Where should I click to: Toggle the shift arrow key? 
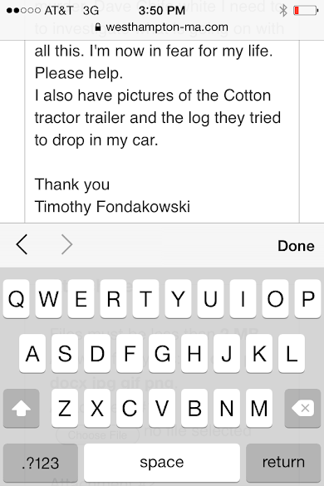pyautogui.click(x=22, y=408)
